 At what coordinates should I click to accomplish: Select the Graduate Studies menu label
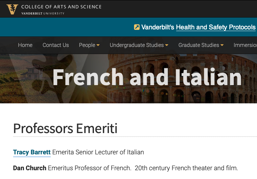[198, 45]
